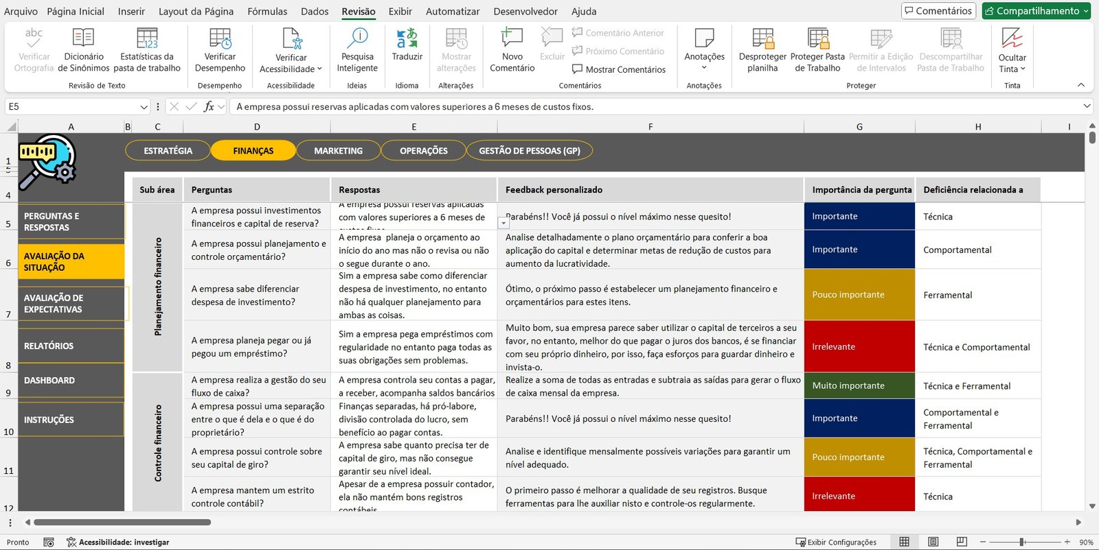The width and height of the screenshot is (1099, 550).
Task: Click in the Name Box field
Action: [71, 107]
